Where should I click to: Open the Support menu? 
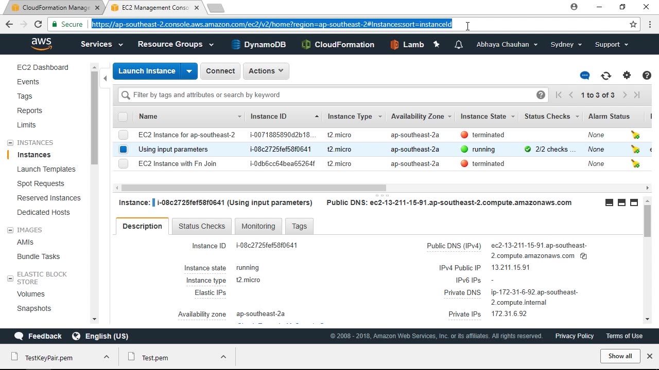(612, 45)
